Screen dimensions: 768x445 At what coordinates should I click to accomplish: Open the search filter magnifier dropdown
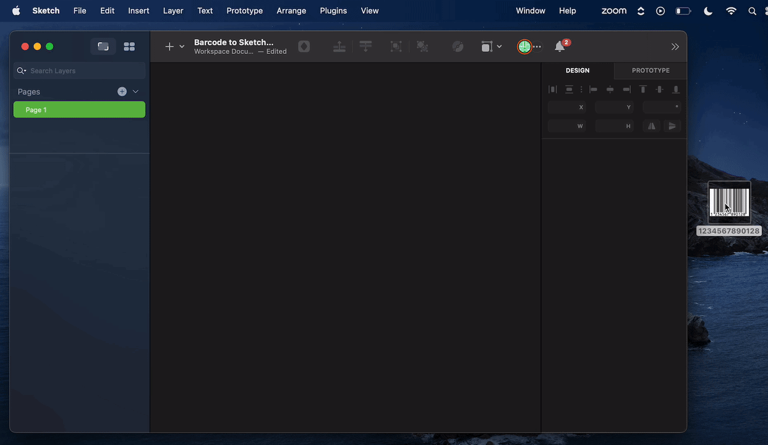coord(22,70)
